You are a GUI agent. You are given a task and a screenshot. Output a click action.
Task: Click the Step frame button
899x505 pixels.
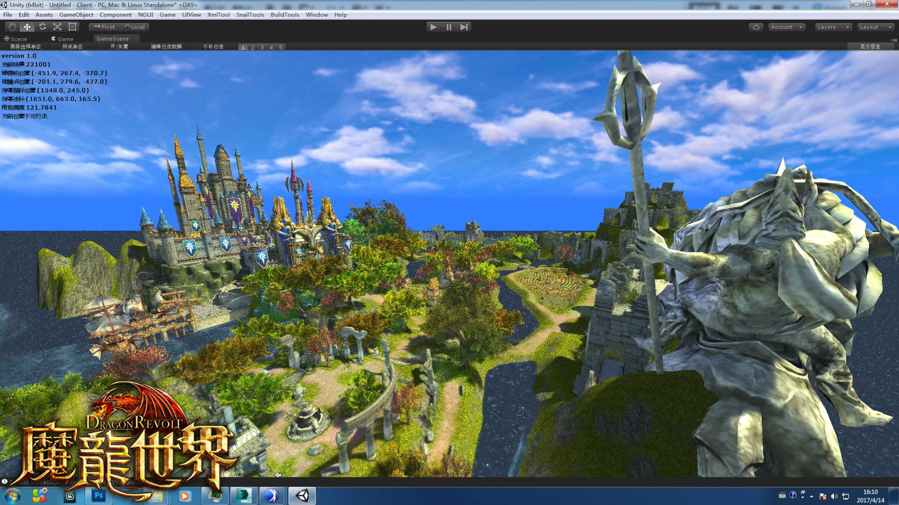[464, 27]
